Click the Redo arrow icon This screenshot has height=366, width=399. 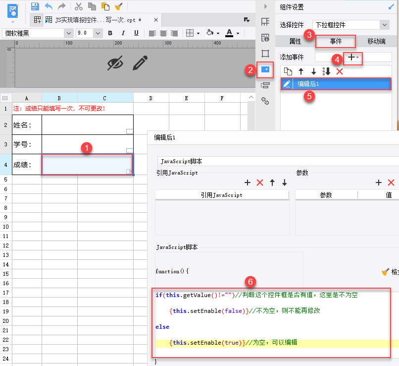coord(62,6)
